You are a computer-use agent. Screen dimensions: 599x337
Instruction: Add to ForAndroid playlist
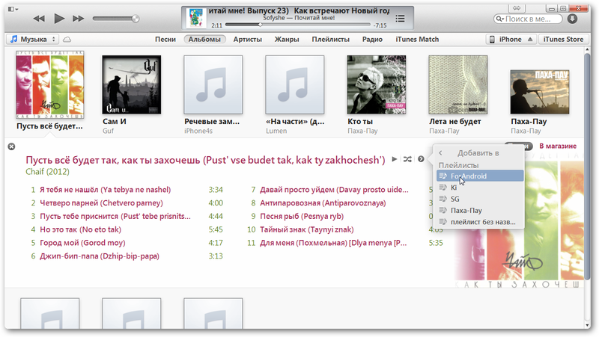coord(480,176)
